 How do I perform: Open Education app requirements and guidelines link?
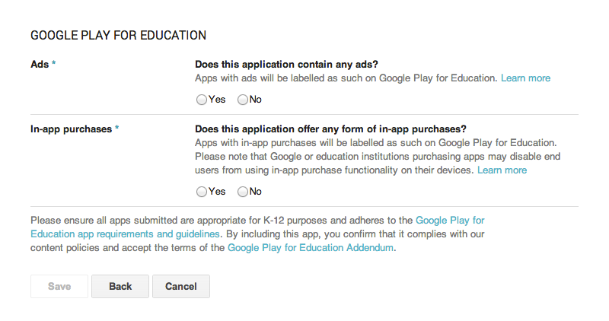point(125,234)
